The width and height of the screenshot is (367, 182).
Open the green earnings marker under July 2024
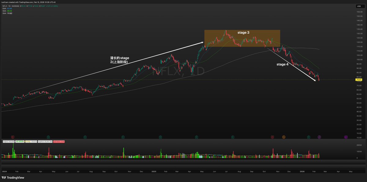pos(85,137)
